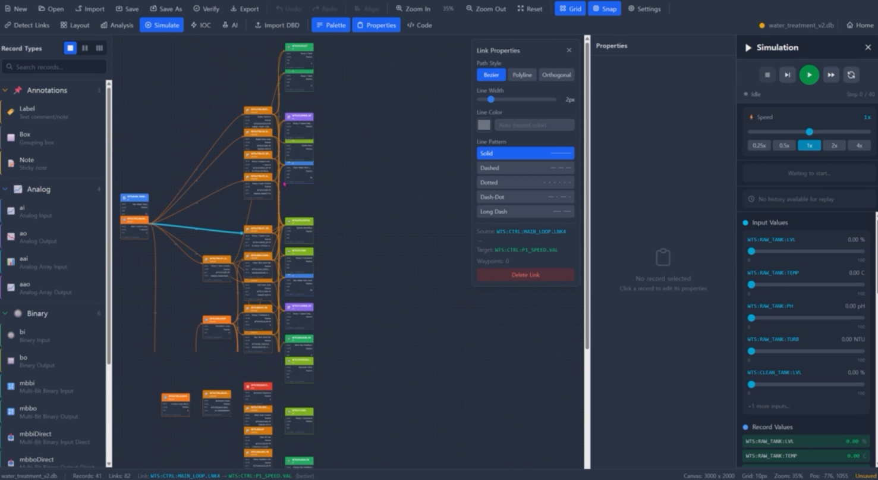The height and width of the screenshot is (480, 878).
Task: Select the Note annotation icon
Action: [x=11, y=163]
